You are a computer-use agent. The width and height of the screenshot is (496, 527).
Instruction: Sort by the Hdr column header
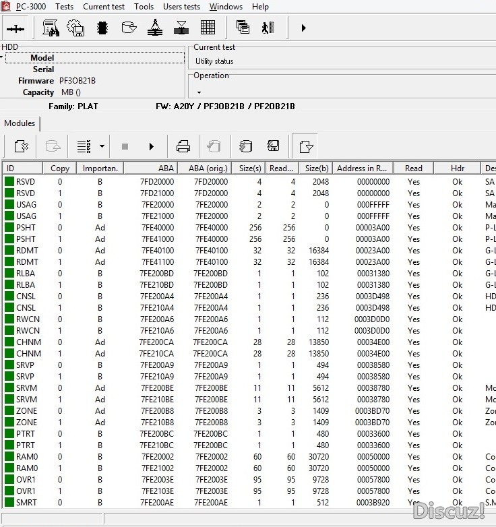pyautogui.click(x=458, y=168)
